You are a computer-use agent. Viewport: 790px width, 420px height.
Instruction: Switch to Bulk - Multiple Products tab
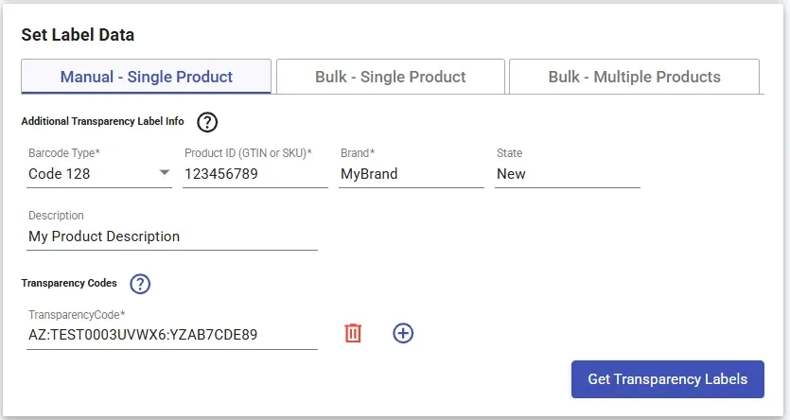click(x=634, y=77)
